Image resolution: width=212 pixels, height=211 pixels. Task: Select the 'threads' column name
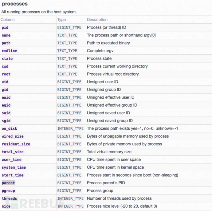pyautogui.click(x=9, y=198)
